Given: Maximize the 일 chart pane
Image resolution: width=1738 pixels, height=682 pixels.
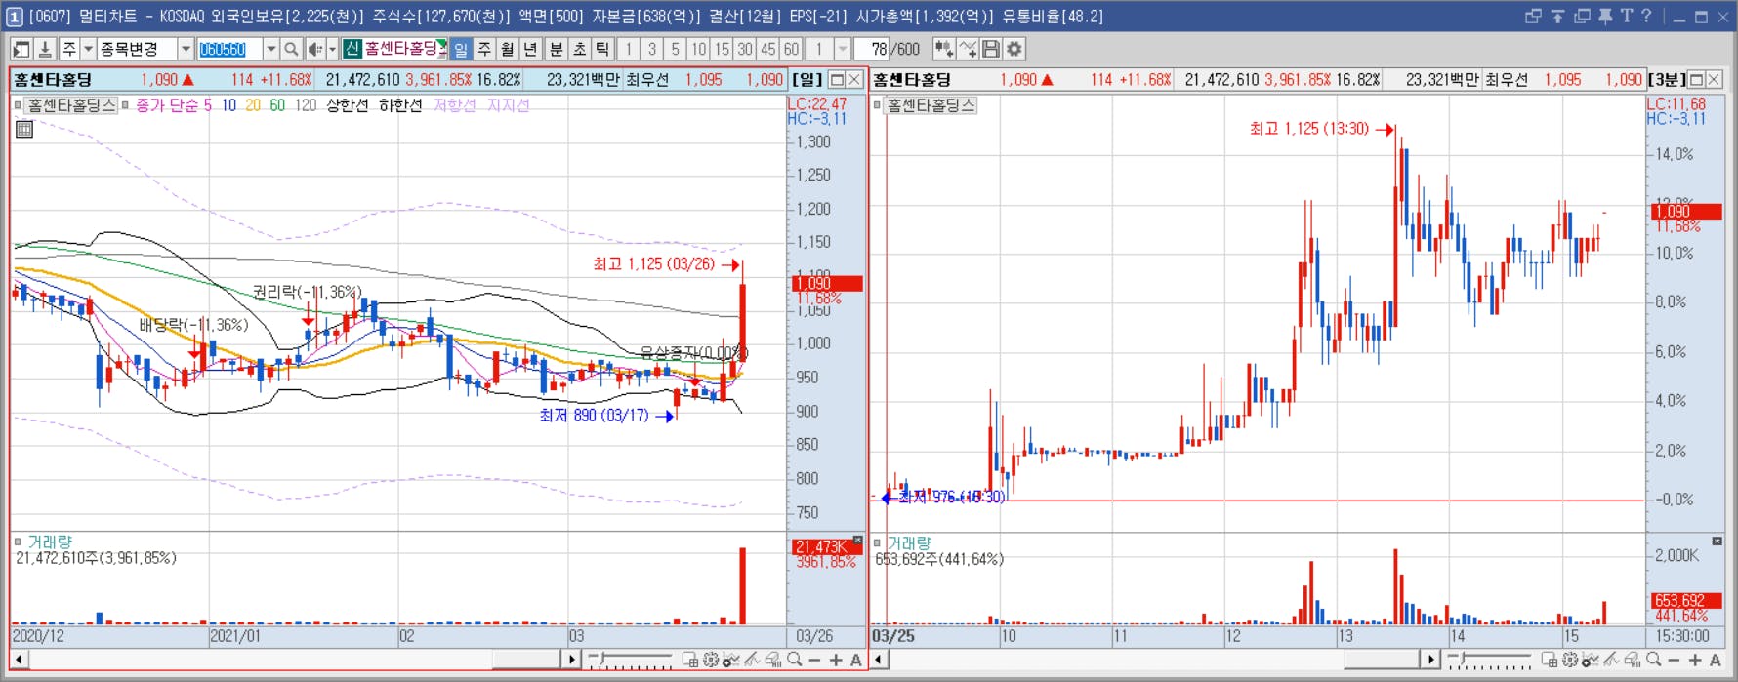Looking at the screenshot, I should point(837,80).
